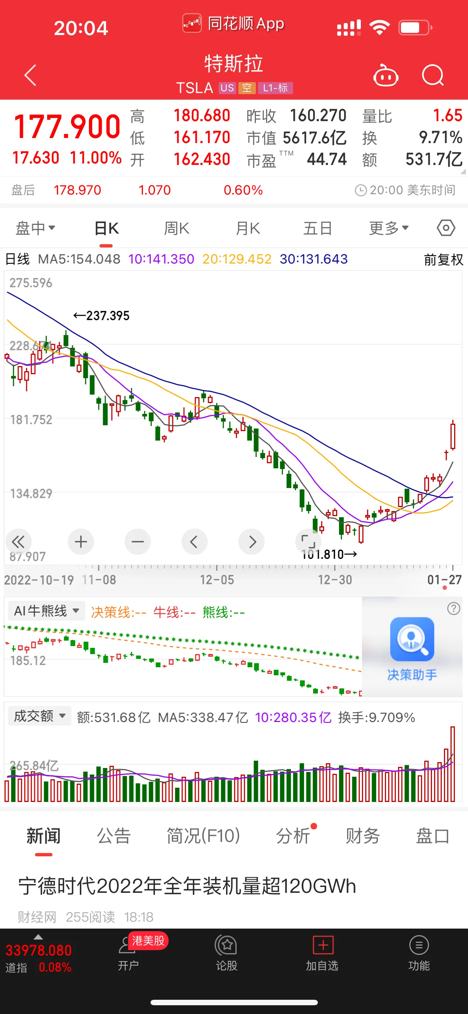Open the AI牛熊线 indicator dropdown

coord(46,611)
